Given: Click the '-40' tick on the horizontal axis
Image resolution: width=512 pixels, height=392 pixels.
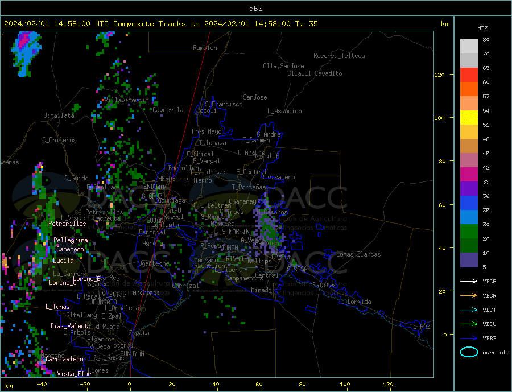Looking at the screenshot, I should click(42, 385).
